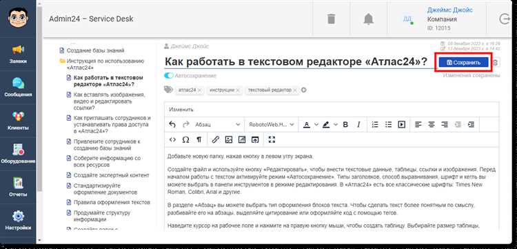Remove the атлас24 tag
This screenshot has width=517, height=249.
click(x=199, y=90)
